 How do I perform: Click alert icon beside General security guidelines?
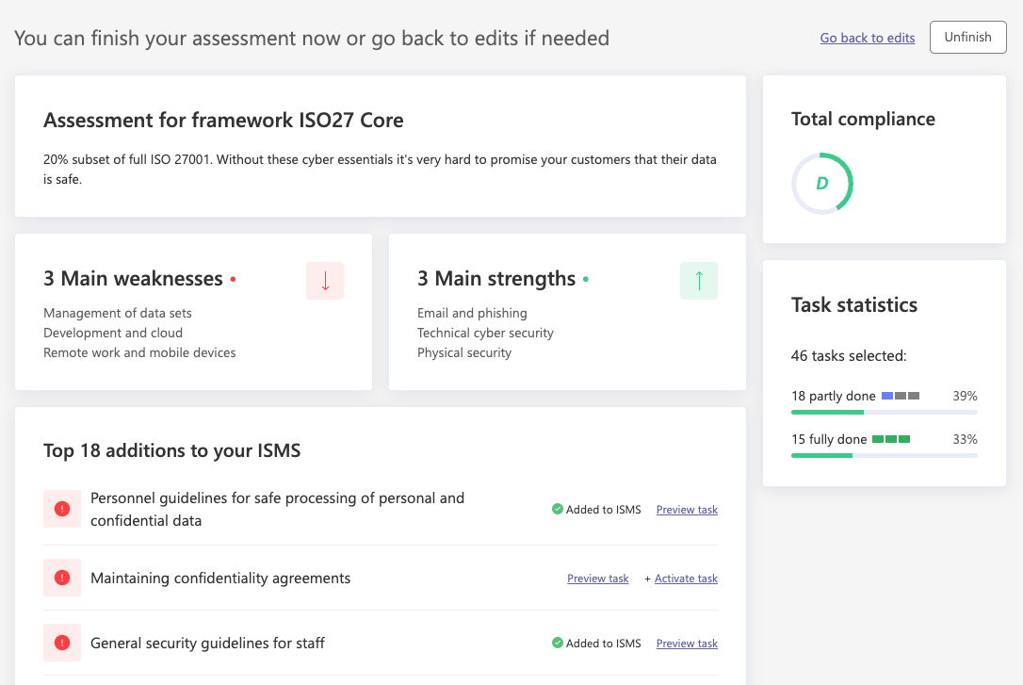click(x=62, y=643)
